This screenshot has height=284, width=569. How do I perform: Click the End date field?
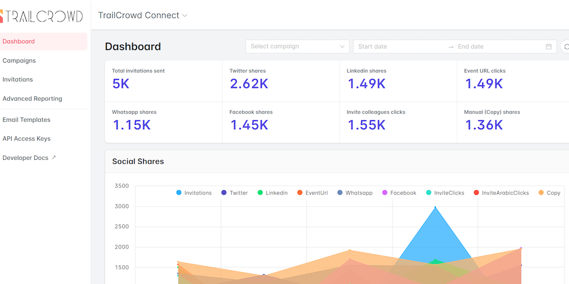pos(495,47)
